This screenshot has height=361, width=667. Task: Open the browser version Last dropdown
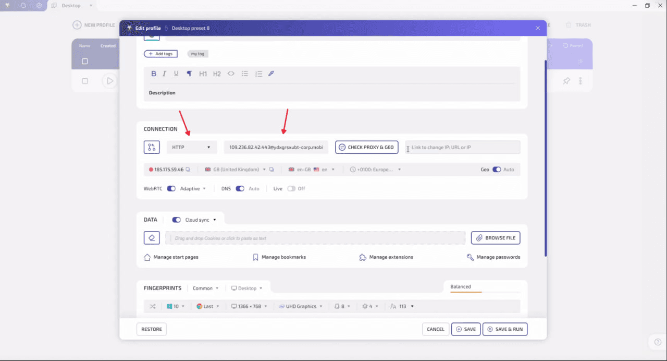pos(208,306)
